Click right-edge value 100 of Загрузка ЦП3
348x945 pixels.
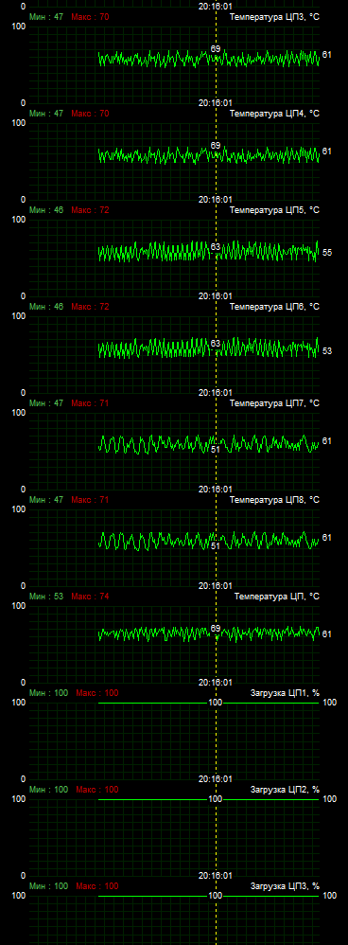tap(329, 896)
